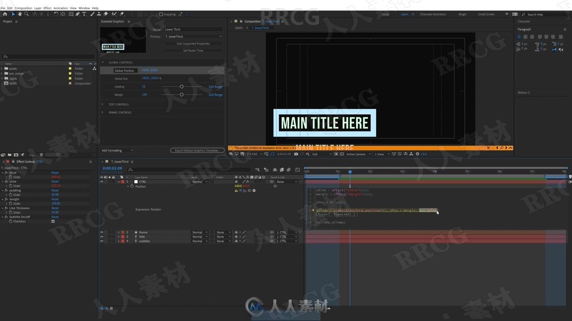Expand the frame layer twirl arrow

pos(118,232)
